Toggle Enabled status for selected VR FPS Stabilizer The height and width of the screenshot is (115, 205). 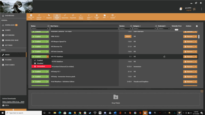[39, 57]
